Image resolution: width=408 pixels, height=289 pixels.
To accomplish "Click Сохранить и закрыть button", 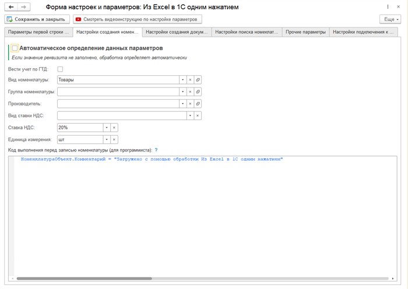I will (37, 19).
